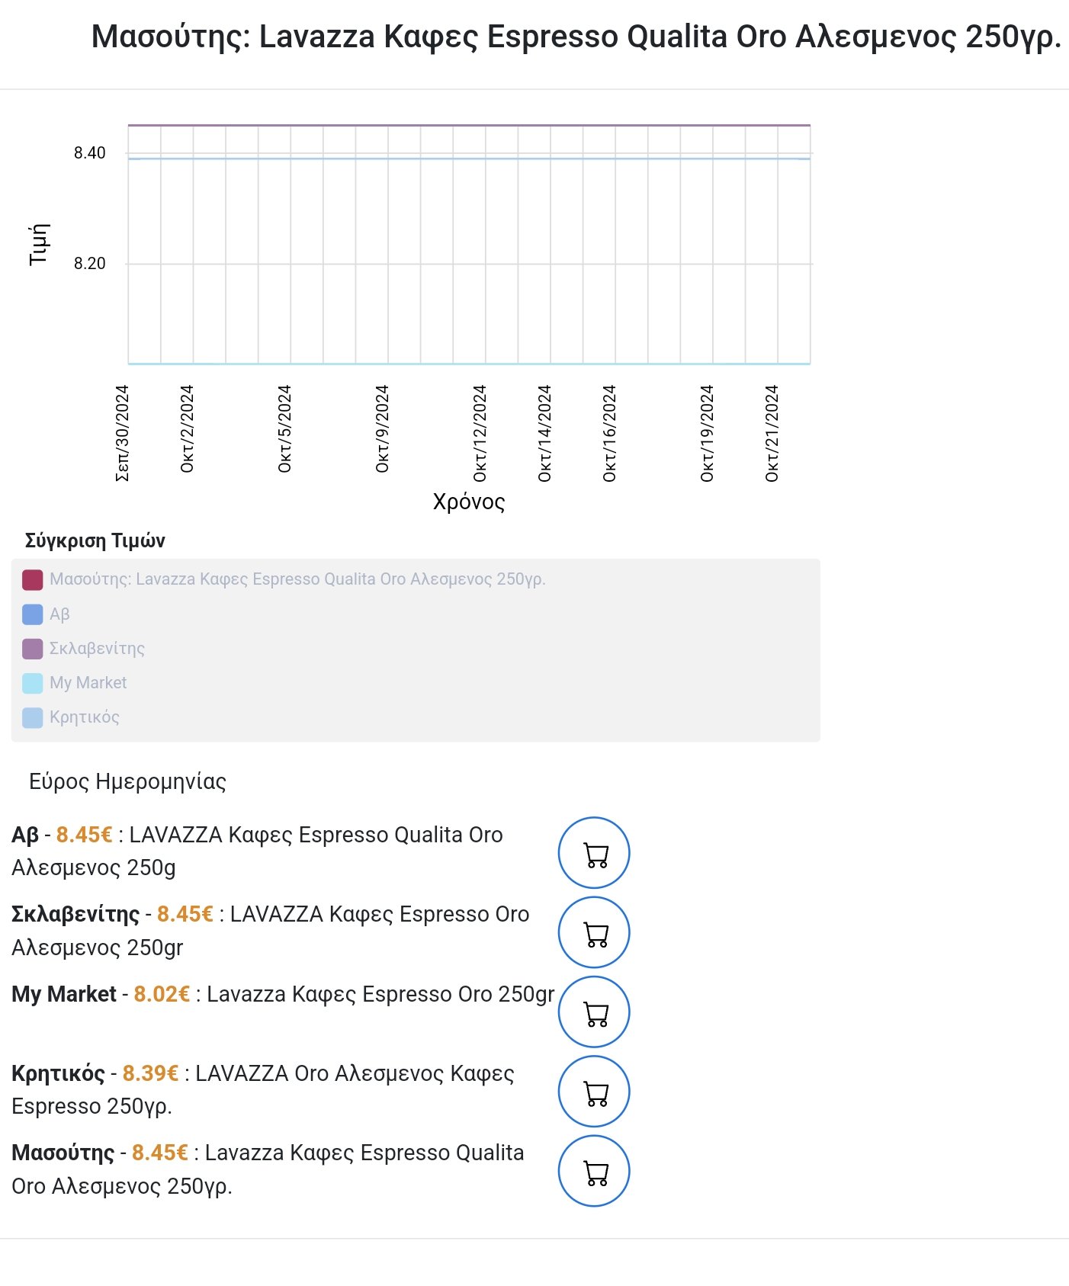
Task: Click the Οκτ/9/2024 axis label
Action: point(382,428)
